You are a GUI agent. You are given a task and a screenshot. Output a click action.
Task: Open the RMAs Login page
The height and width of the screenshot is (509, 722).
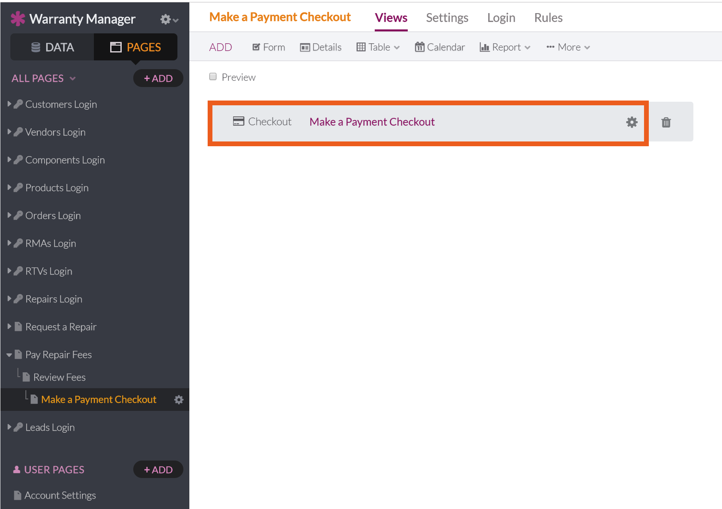[51, 243]
